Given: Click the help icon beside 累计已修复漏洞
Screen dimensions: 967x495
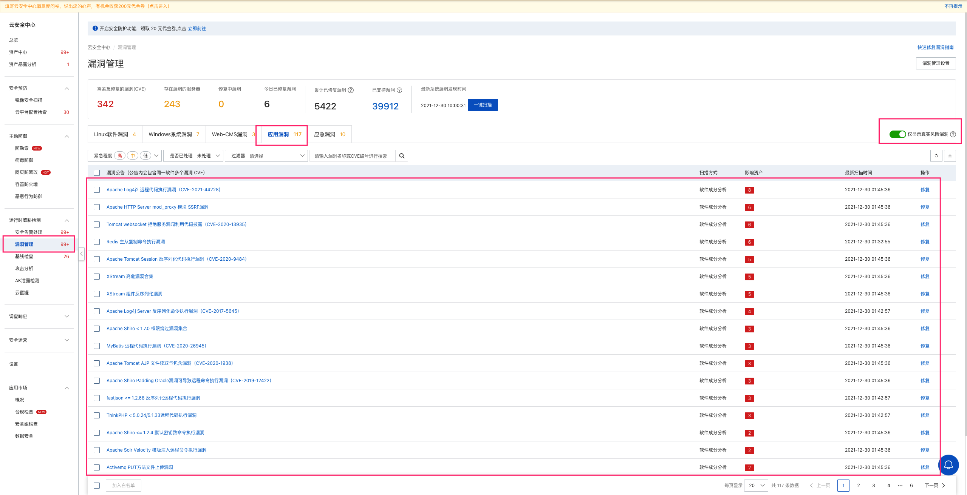Looking at the screenshot, I should pos(351,90).
